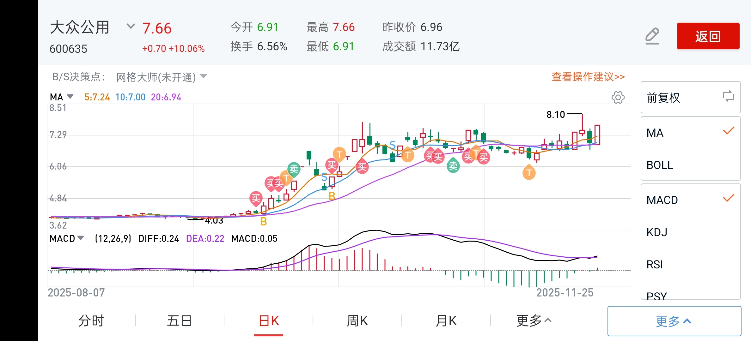Screen dimensions: 751x341
Task: Switch to the 分时 tab
Action: tap(91, 321)
